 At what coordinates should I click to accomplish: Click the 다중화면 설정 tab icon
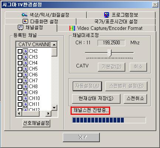pyautogui.click(x=25, y=21)
